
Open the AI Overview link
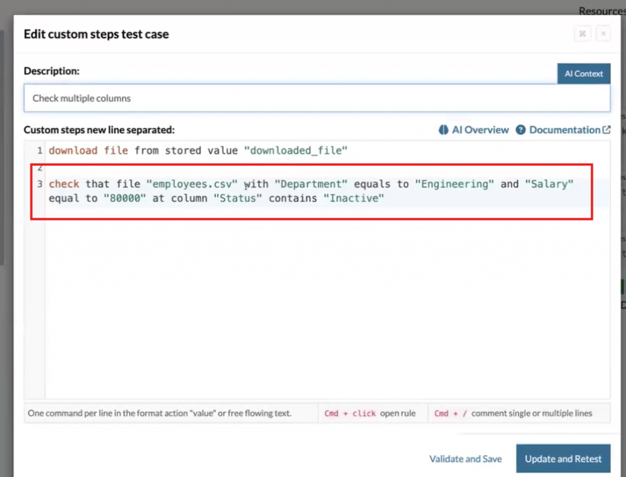pos(480,130)
